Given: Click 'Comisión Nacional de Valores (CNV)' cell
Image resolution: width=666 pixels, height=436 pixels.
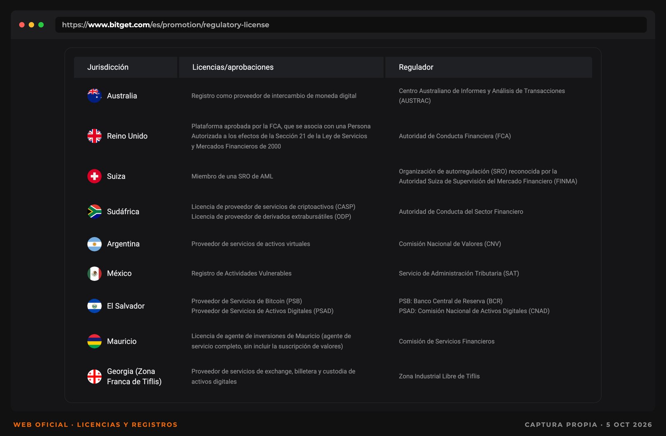Looking at the screenshot, I should (450, 244).
